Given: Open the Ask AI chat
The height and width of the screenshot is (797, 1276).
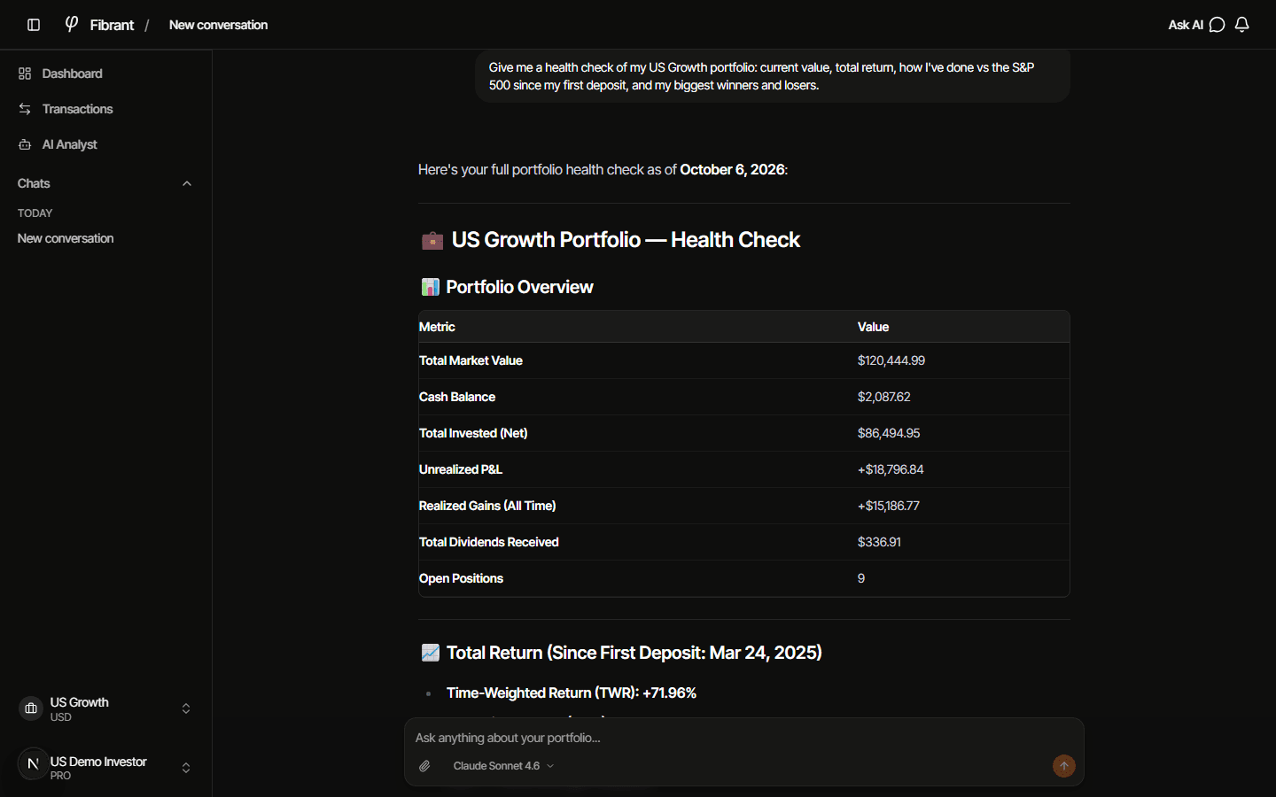Looking at the screenshot, I should pyautogui.click(x=1196, y=25).
